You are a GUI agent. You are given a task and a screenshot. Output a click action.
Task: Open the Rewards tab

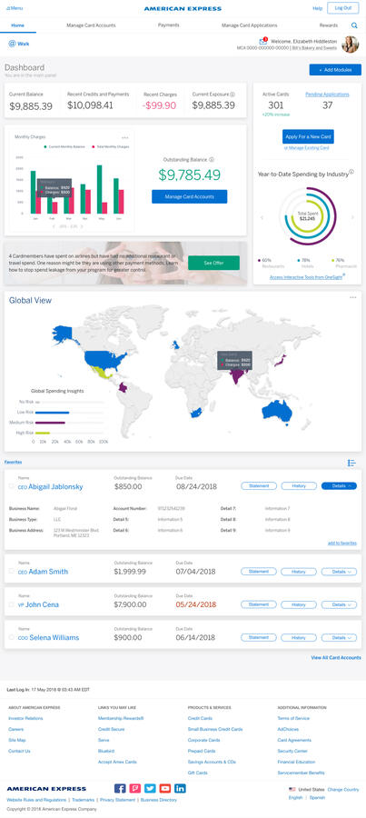pos(328,25)
